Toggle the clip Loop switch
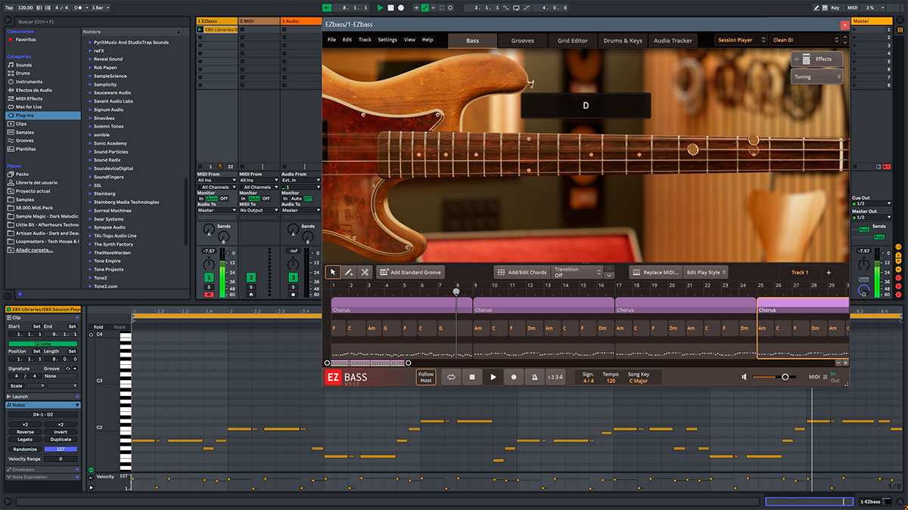The image size is (908, 510). point(42,344)
